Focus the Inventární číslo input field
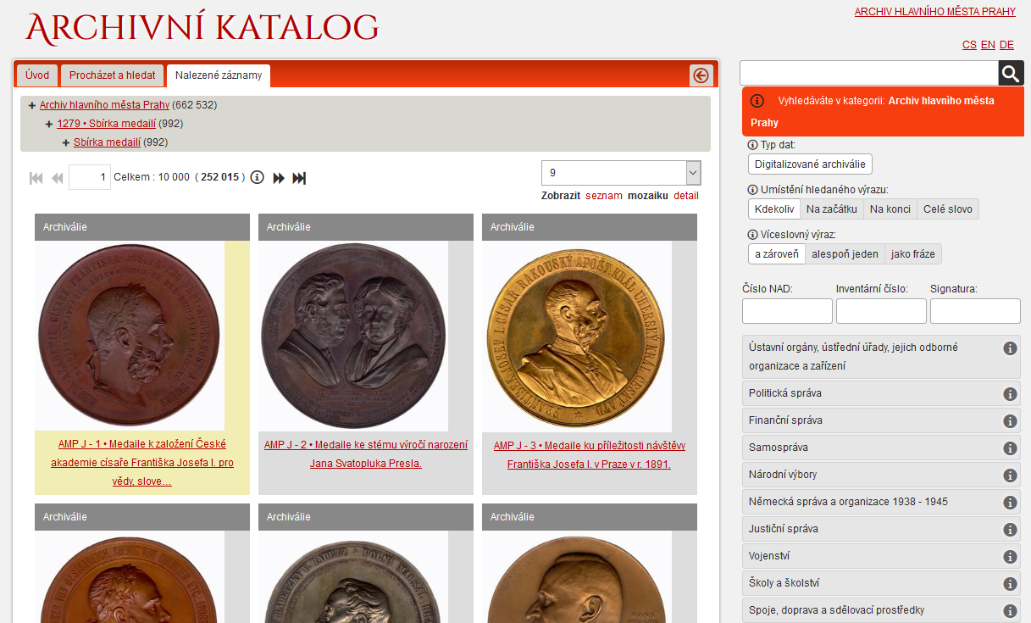This screenshot has width=1031, height=623. tap(881, 311)
